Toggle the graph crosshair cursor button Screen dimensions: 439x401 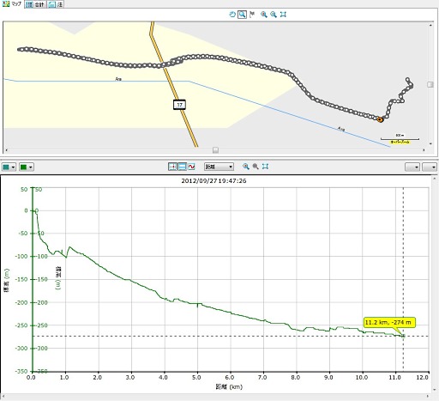coord(172,167)
